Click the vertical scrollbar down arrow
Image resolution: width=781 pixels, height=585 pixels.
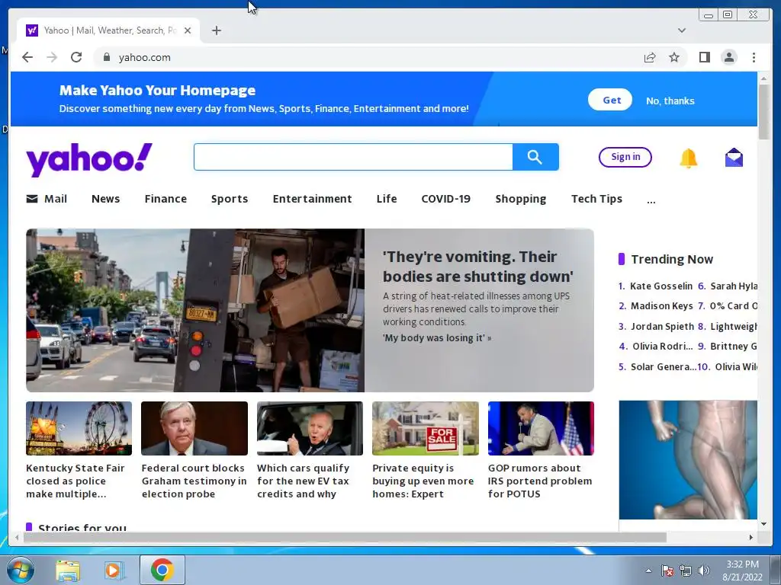click(x=763, y=524)
